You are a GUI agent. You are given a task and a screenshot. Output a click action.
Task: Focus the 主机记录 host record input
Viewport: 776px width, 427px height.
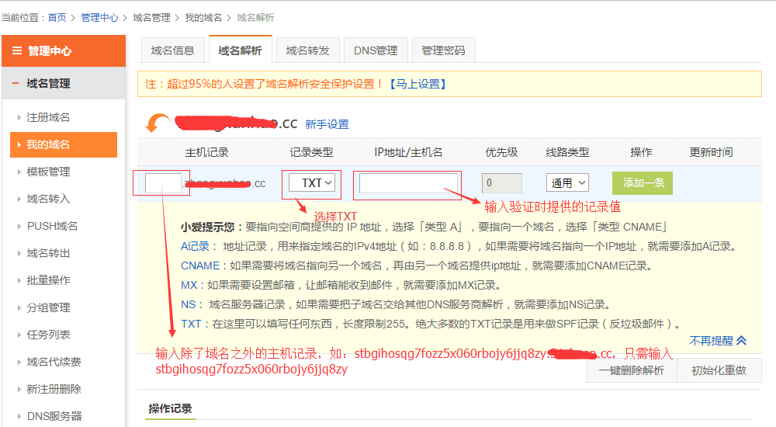(163, 183)
